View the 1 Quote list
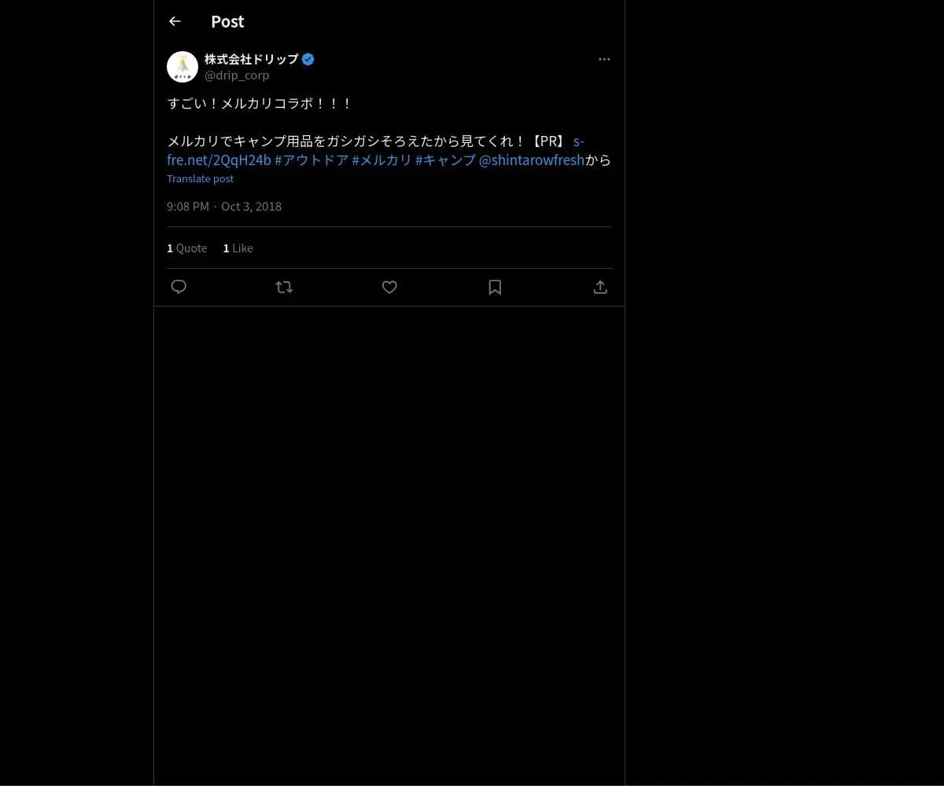944x786 pixels. pos(187,248)
